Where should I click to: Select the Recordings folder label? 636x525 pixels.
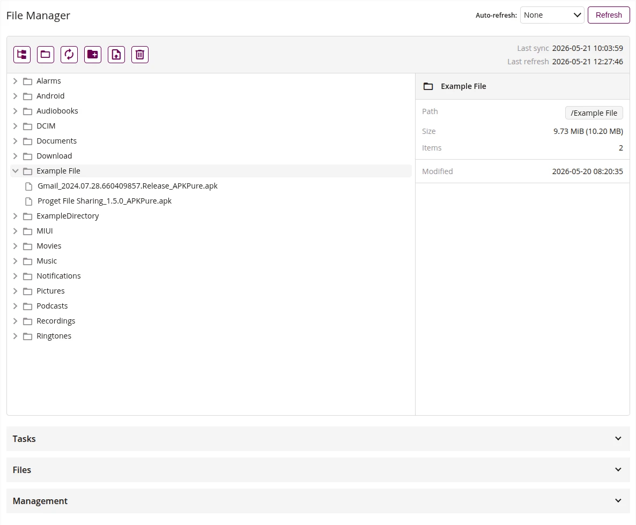pyautogui.click(x=56, y=321)
